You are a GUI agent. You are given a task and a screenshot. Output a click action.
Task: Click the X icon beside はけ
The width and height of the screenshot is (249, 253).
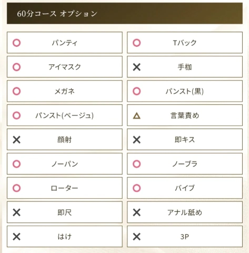pos(17,237)
